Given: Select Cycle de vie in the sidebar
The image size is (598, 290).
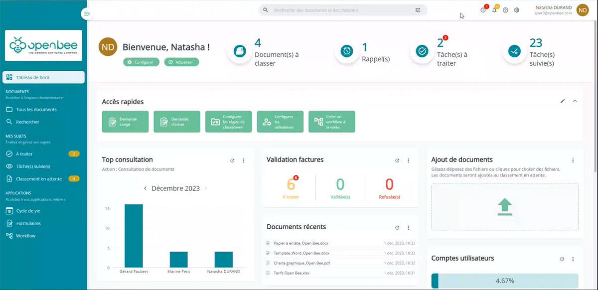Looking at the screenshot, I should [x=24, y=210].
